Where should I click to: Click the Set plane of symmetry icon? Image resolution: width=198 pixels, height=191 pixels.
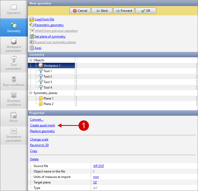[32, 36]
